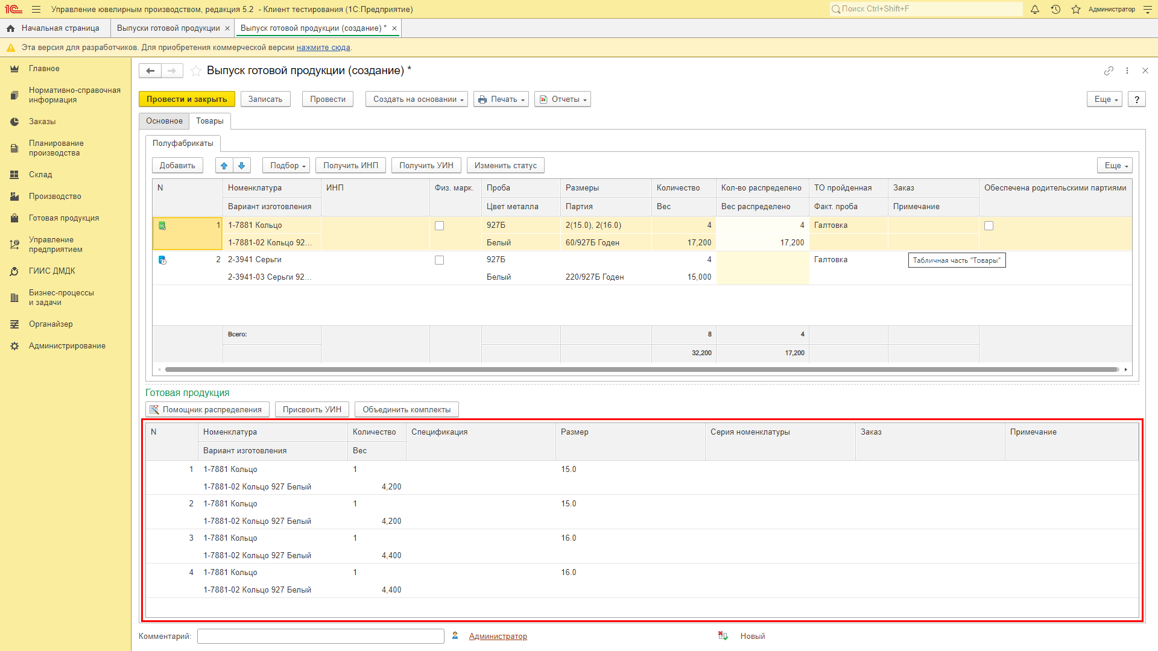Open Готовая продукция sidebar section
This screenshot has height=651, width=1158.
click(x=64, y=218)
